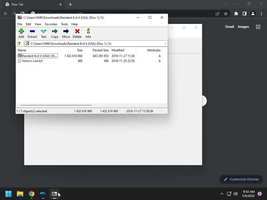Open the Chrome tab search chevron
Viewport: 267px width, 200px height.
tap(225, 4)
